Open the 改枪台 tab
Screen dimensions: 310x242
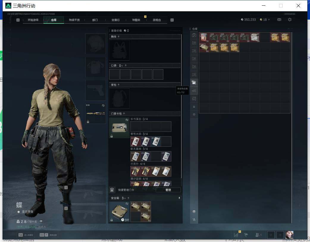pos(157,20)
